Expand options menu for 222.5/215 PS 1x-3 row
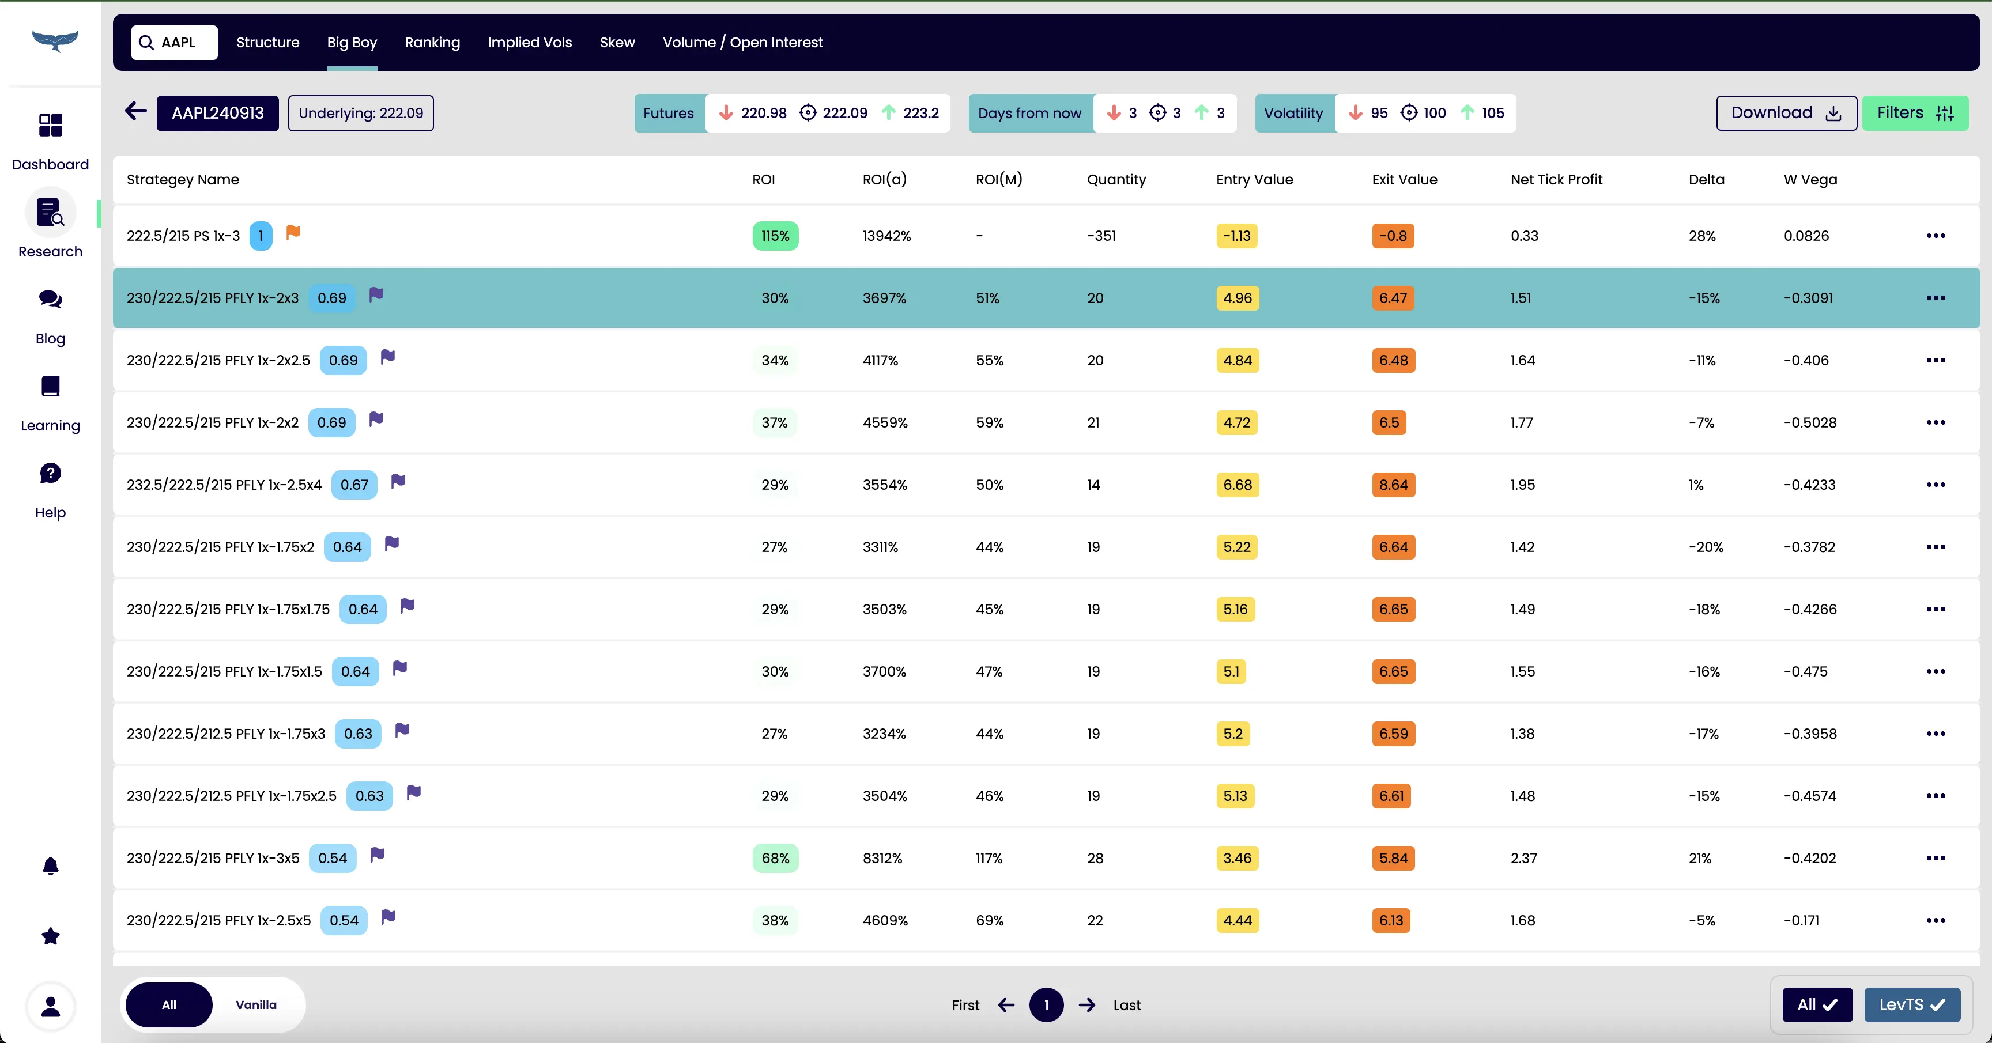Viewport: 1992px width, 1043px height. coord(1936,236)
